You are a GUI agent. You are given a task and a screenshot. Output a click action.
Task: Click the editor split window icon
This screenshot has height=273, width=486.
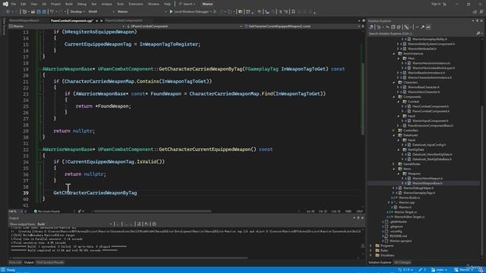coord(363,27)
